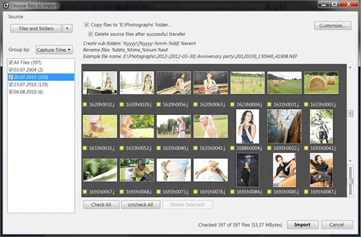Toggle checkbox for 04.08.2010 (6) group
Screen dimensions: 361x237
[x=11, y=92]
